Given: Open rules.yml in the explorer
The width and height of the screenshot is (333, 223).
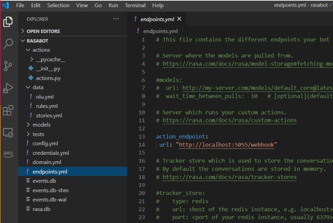Looking at the screenshot, I should tap(47, 106).
